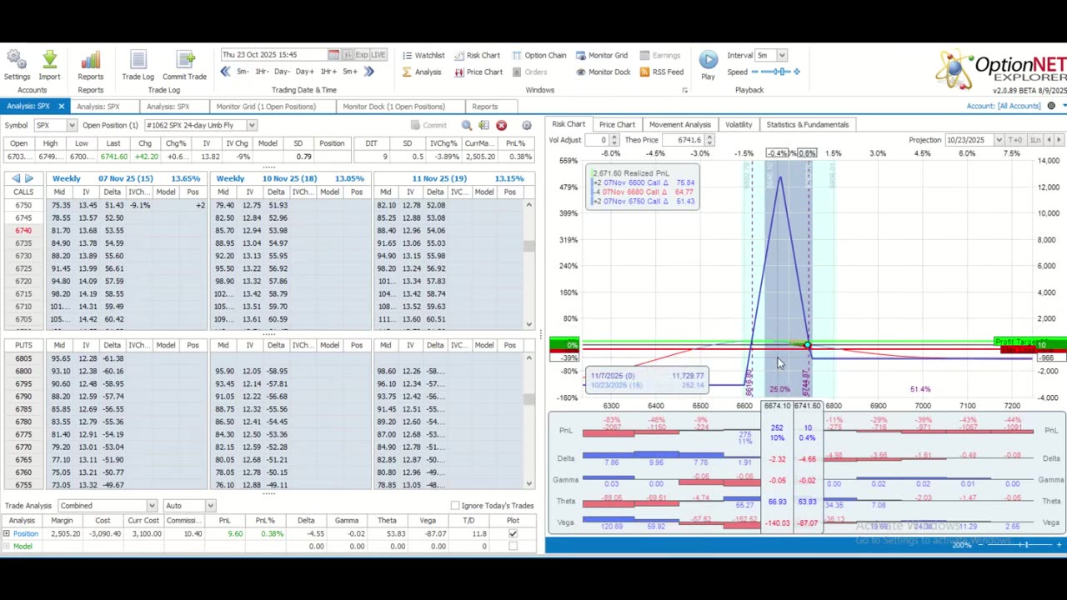Open the Monitor Grid (1 Open Positions) tab
Image resolution: width=1067 pixels, height=600 pixels.
tap(266, 107)
